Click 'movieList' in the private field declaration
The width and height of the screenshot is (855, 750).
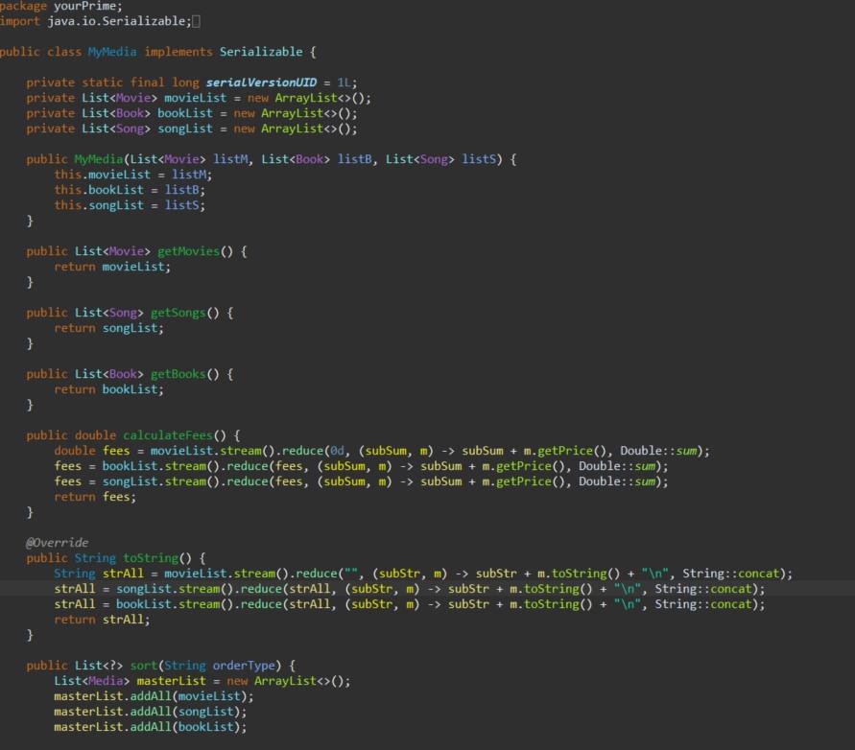click(195, 98)
